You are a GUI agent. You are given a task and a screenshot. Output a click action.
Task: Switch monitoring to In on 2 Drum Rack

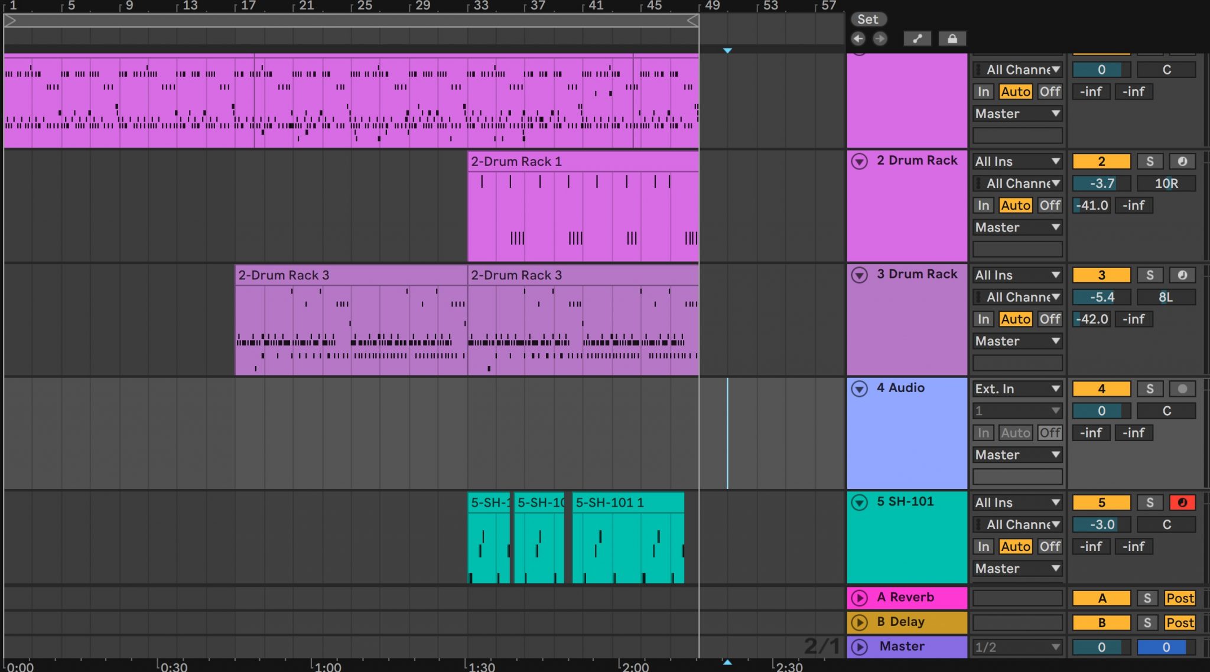pyautogui.click(x=983, y=205)
